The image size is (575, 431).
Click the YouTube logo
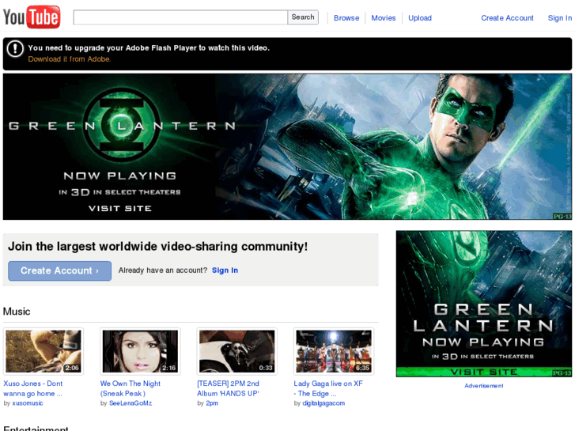32,17
